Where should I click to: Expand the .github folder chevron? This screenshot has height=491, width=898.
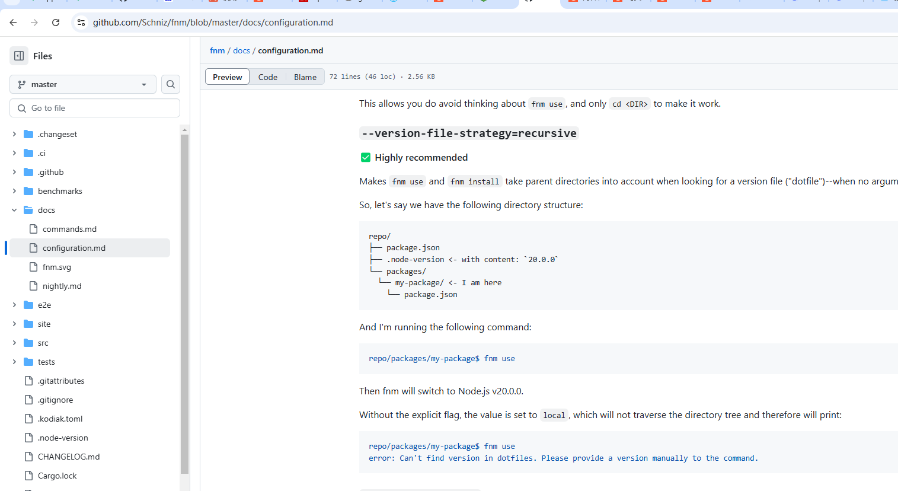click(x=14, y=172)
